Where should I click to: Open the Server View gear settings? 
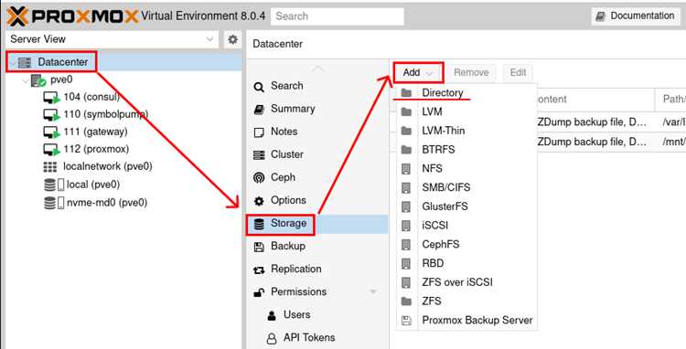coord(232,39)
